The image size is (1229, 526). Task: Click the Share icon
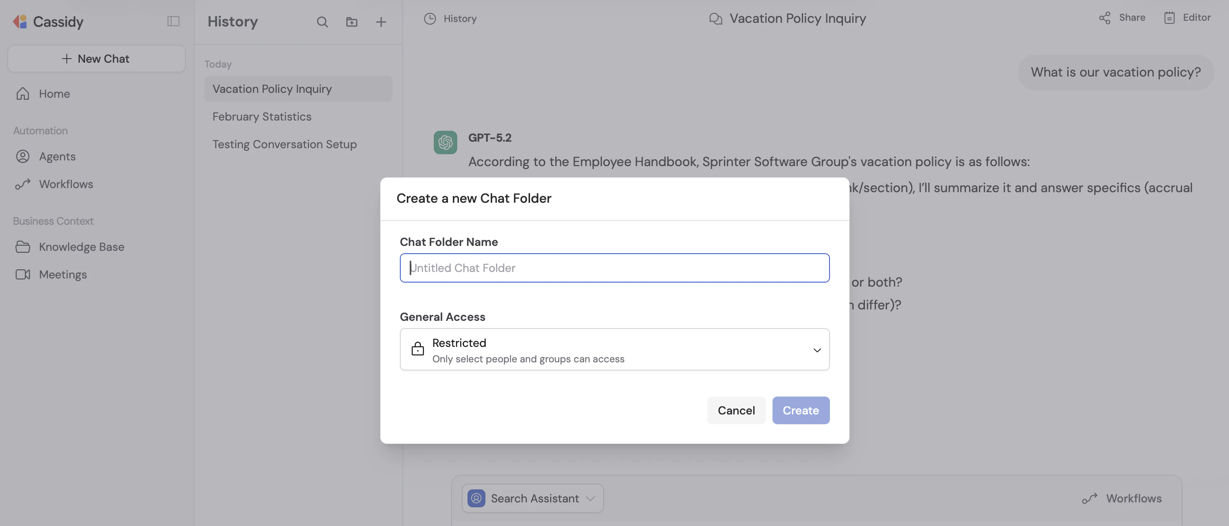pos(1104,18)
